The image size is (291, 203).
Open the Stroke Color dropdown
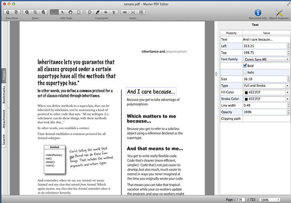pyautogui.click(x=287, y=99)
